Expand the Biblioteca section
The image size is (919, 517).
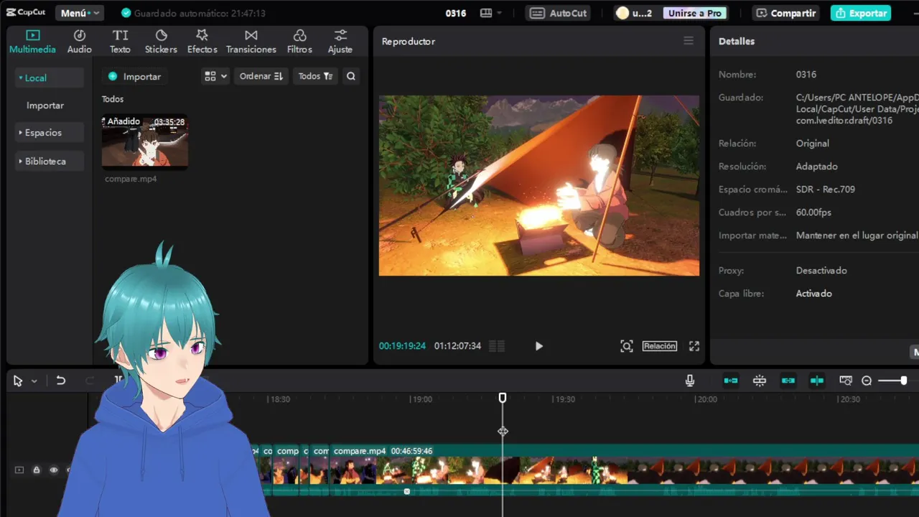pos(49,161)
